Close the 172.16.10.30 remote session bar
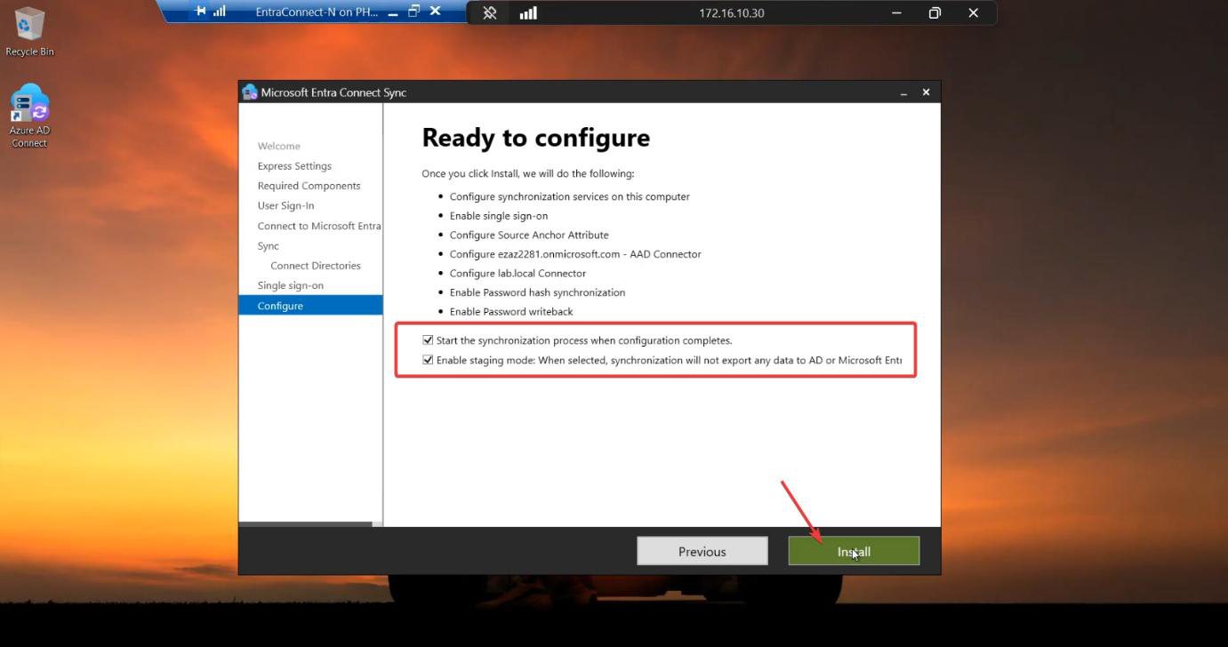The height and width of the screenshot is (647, 1228). pyautogui.click(x=973, y=12)
